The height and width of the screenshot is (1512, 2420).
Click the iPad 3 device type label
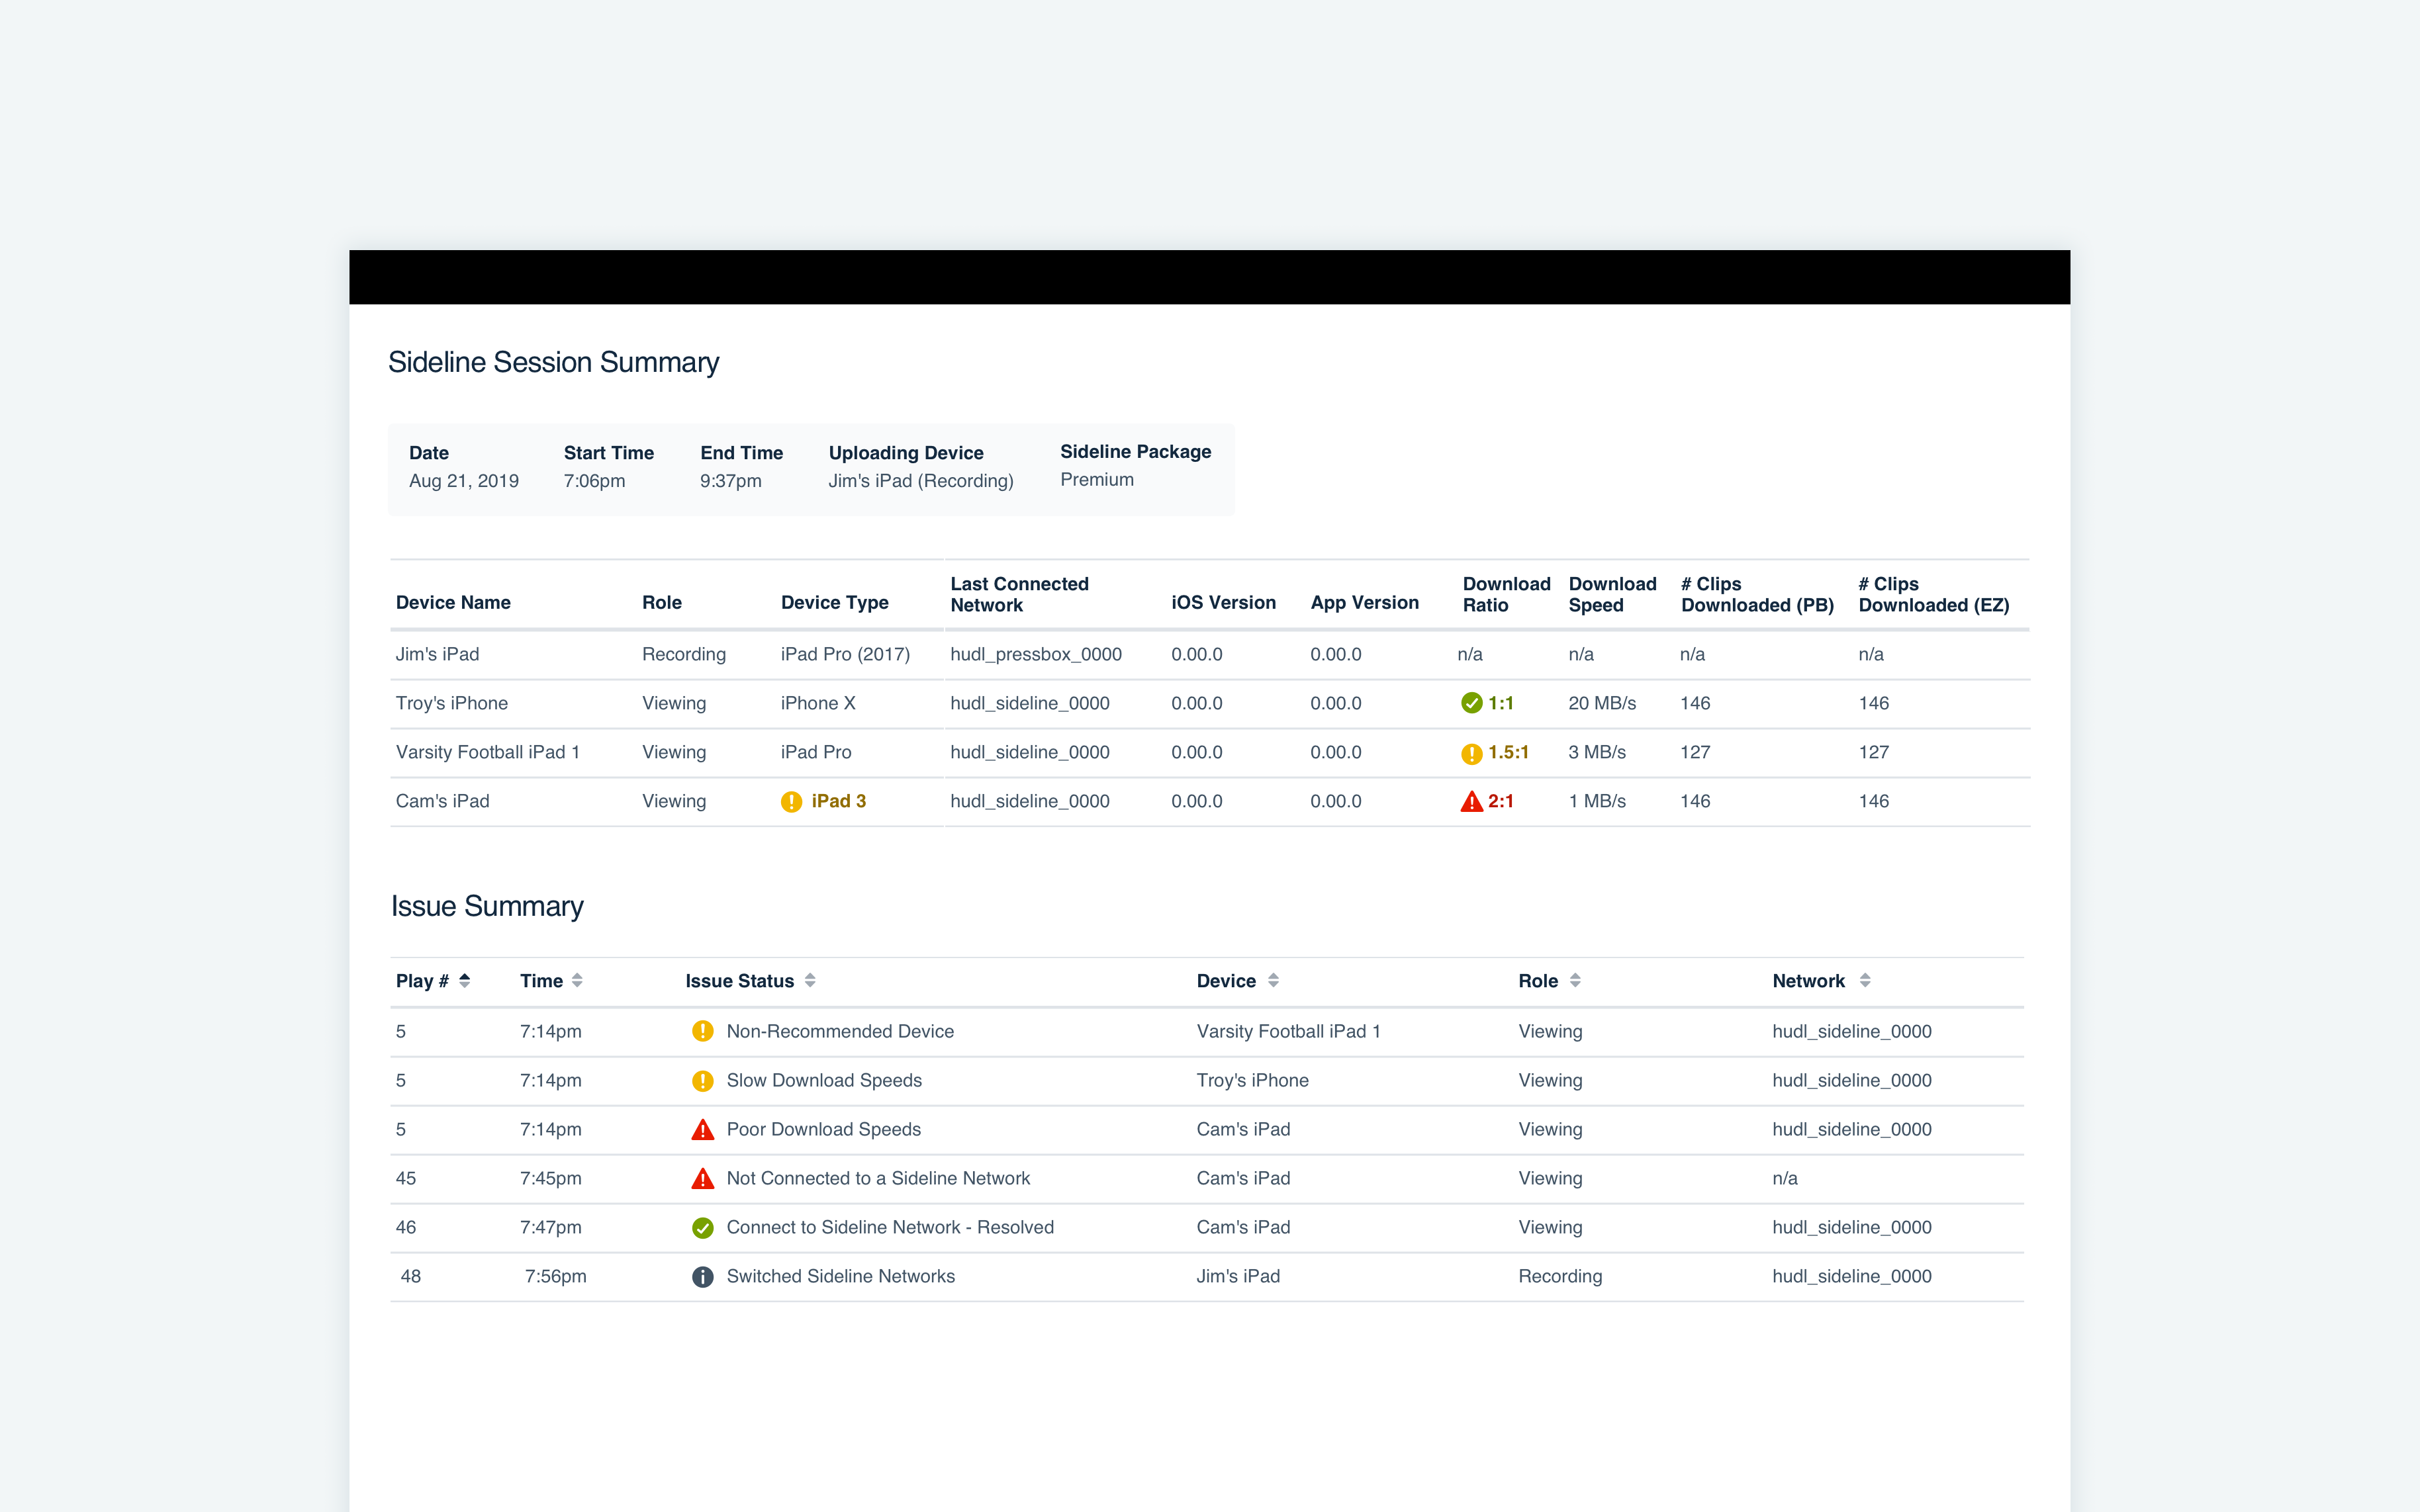(839, 801)
